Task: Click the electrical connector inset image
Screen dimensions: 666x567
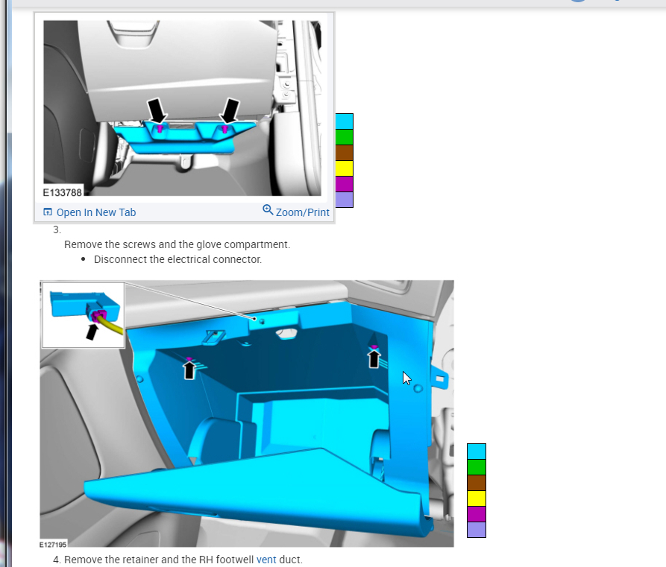Action: click(84, 315)
